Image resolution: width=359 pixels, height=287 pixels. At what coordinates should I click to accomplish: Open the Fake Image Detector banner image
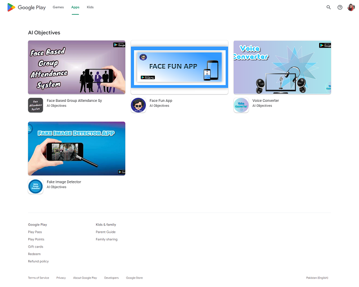(x=77, y=148)
